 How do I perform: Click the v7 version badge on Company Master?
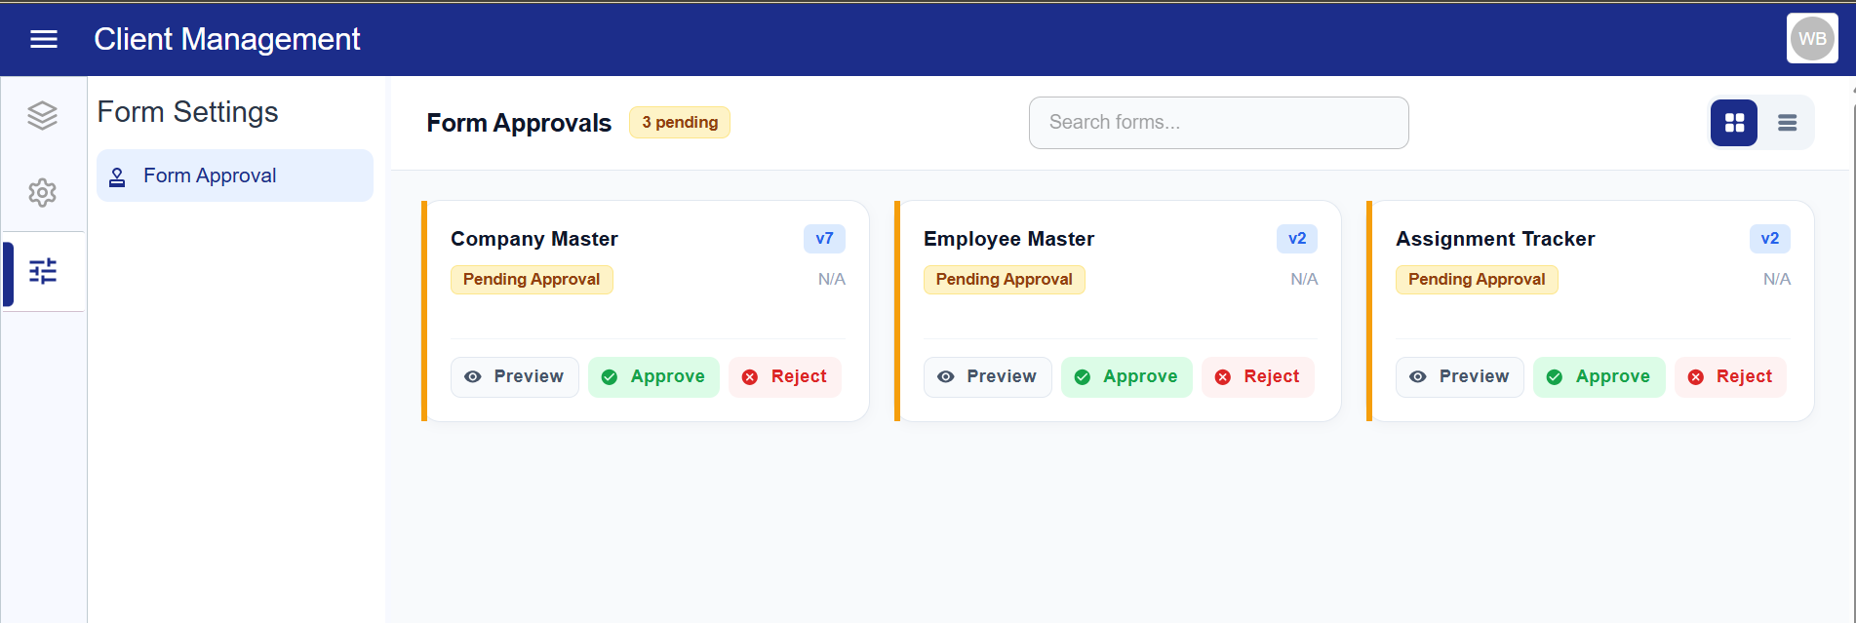coord(824,239)
